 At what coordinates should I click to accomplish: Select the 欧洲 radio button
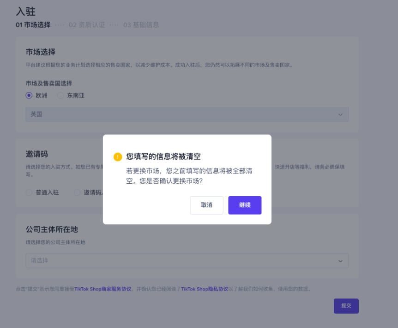pos(29,96)
